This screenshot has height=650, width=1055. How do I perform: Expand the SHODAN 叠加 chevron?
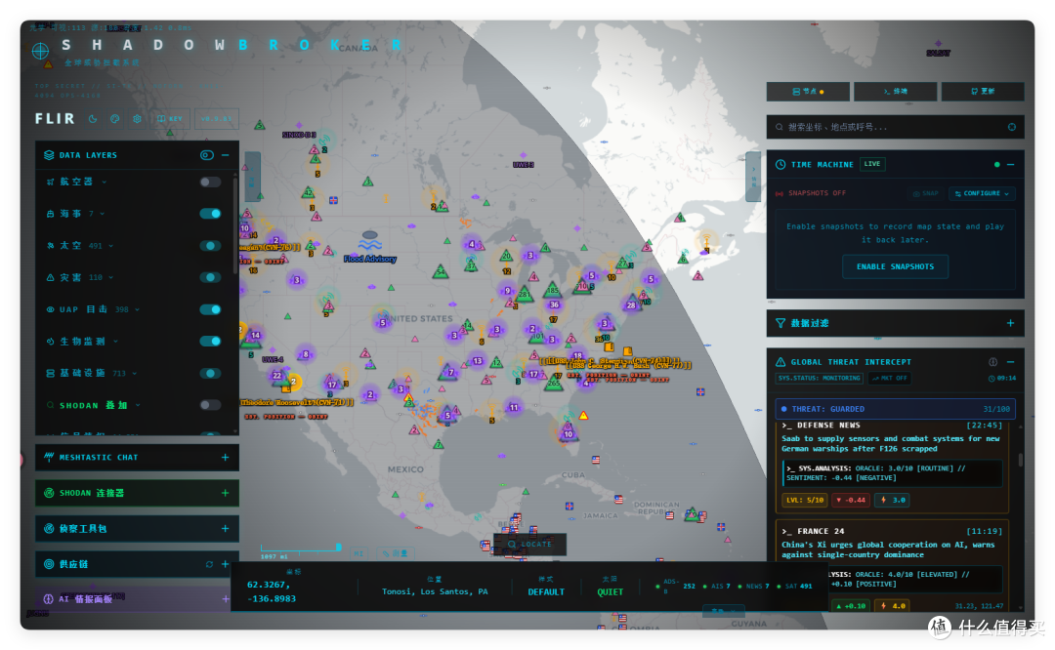click(138, 405)
